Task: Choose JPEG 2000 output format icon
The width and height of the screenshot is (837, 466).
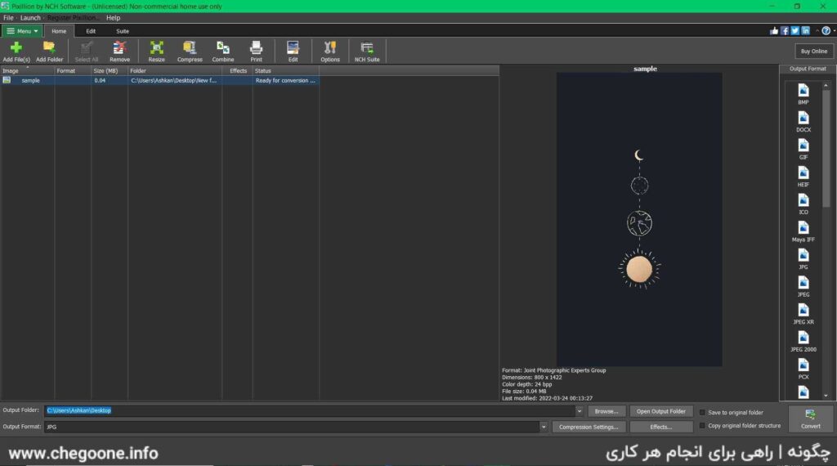Action: pyautogui.click(x=803, y=341)
